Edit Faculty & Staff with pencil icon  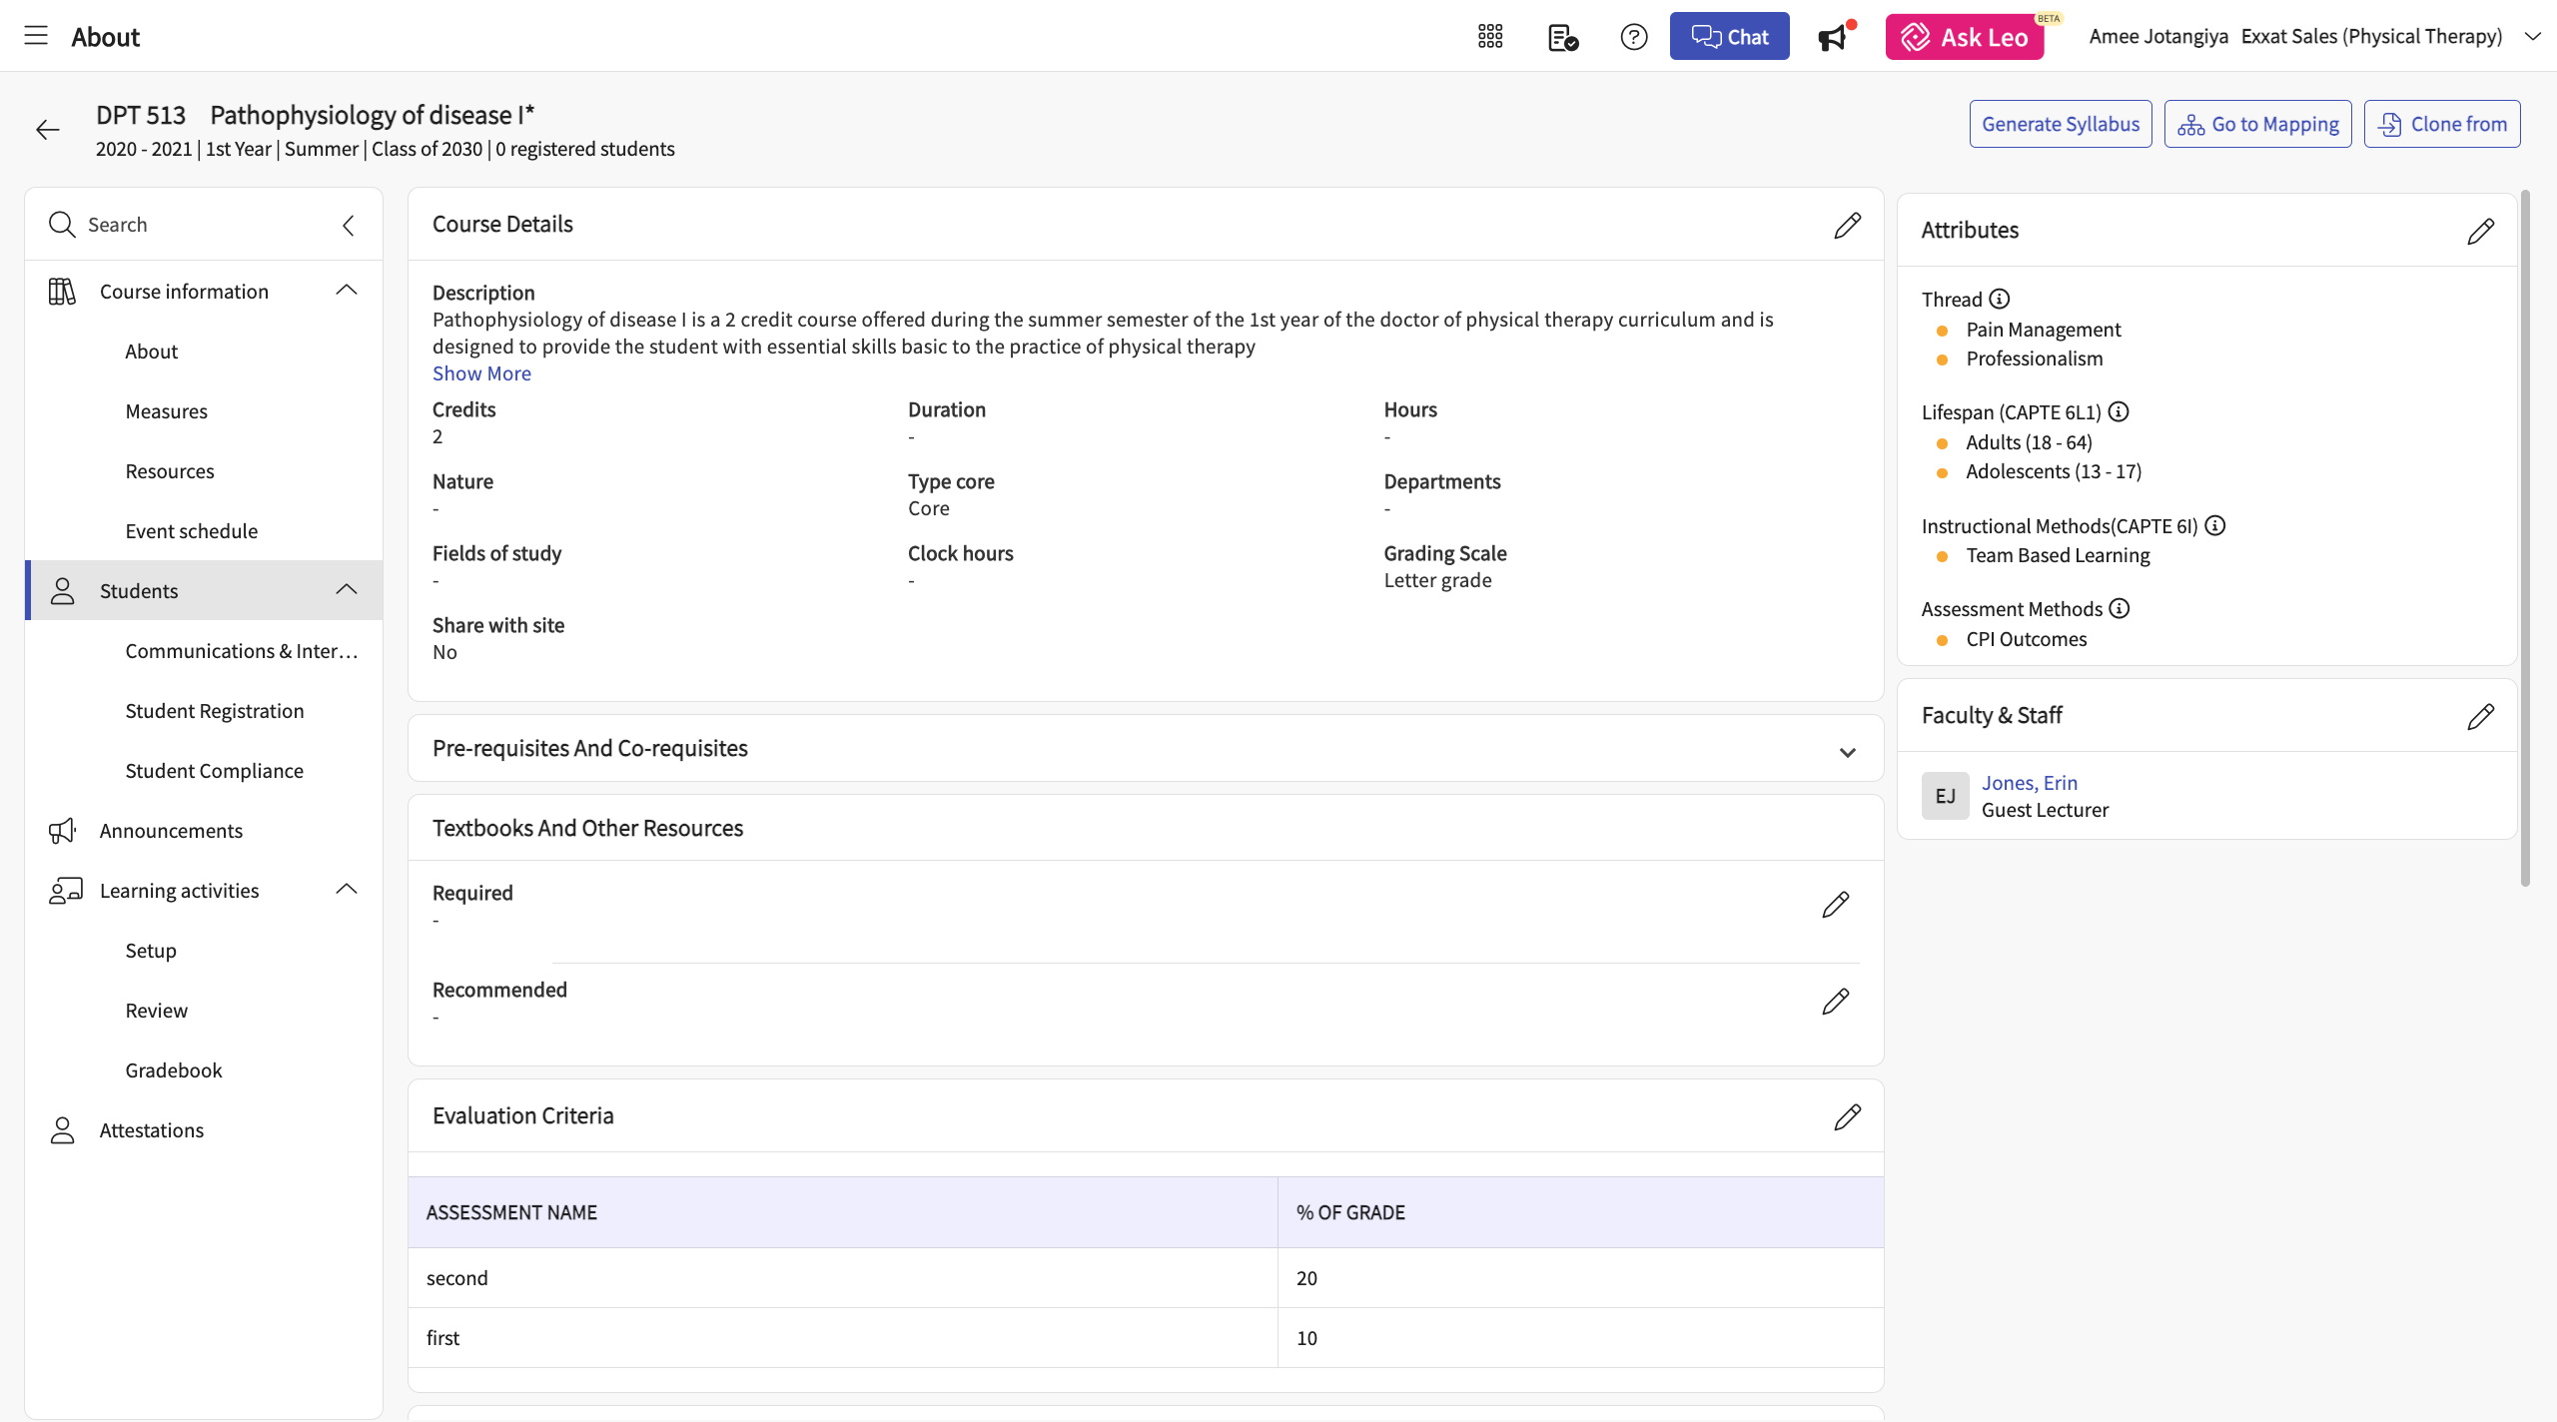coord(2480,716)
